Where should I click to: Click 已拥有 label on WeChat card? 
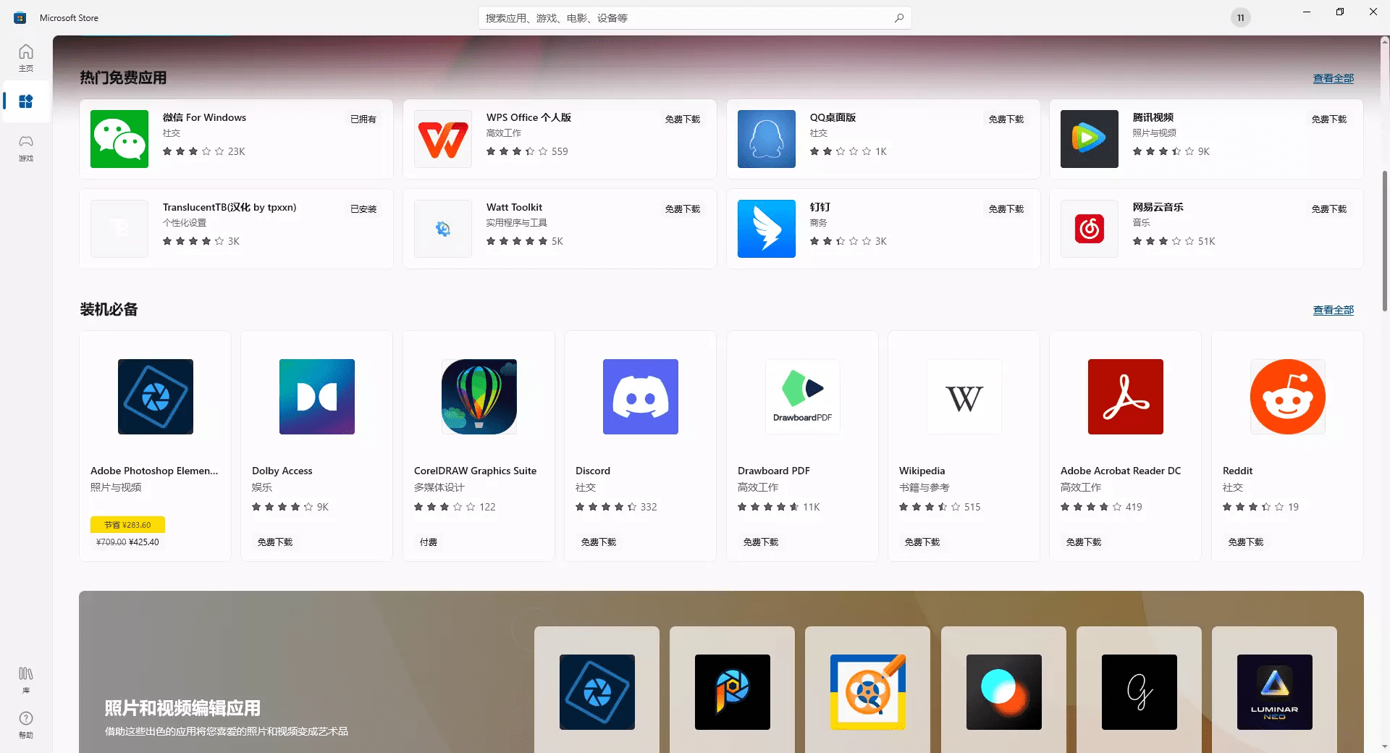point(363,119)
